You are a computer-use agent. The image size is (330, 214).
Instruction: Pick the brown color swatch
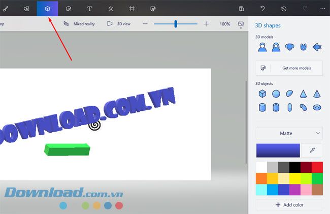tap(317, 190)
